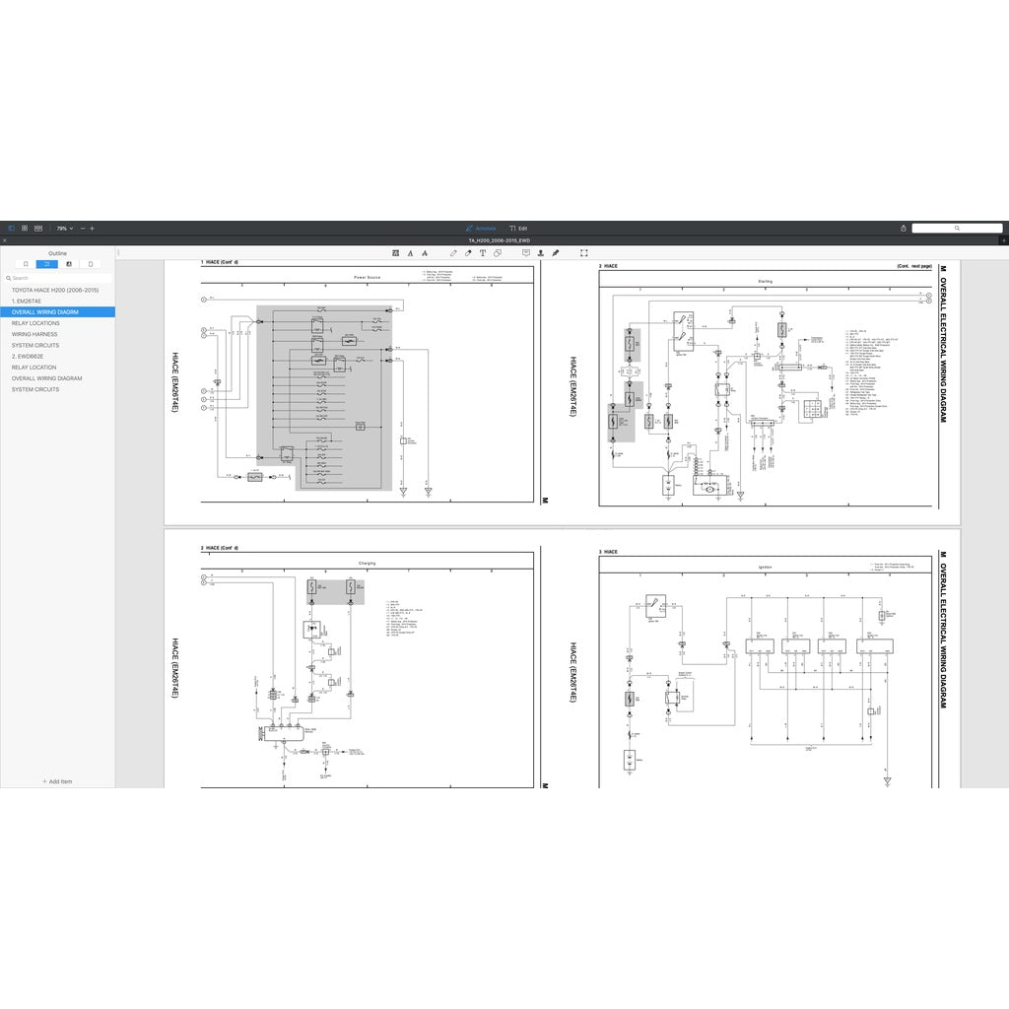Screen dimensions: 1009x1009
Task: Click the search field in toolbar
Action: (957, 228)
